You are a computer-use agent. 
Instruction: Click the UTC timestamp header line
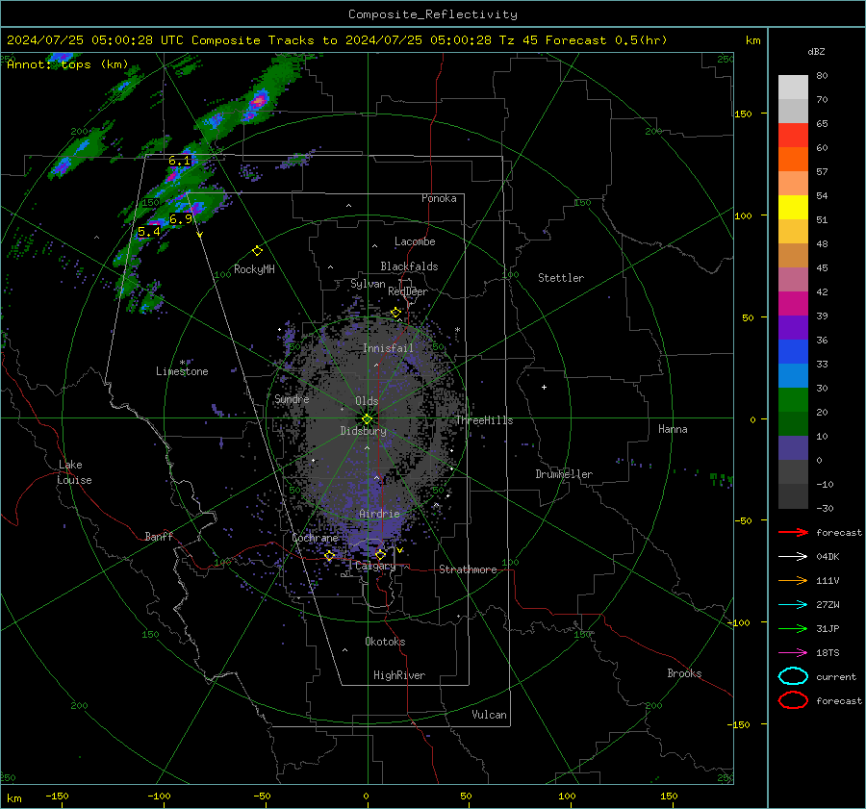coord(337,40)
